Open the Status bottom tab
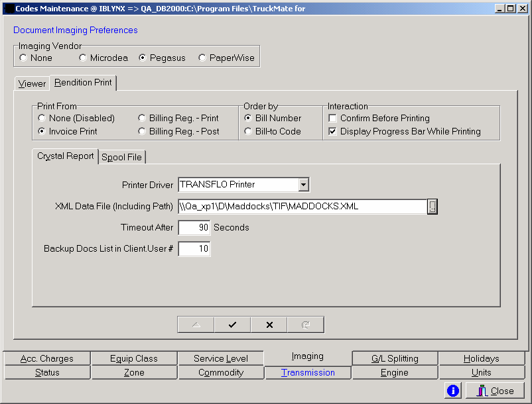The image size is (532, 404). pyautogui.click(x=47, y=372)
